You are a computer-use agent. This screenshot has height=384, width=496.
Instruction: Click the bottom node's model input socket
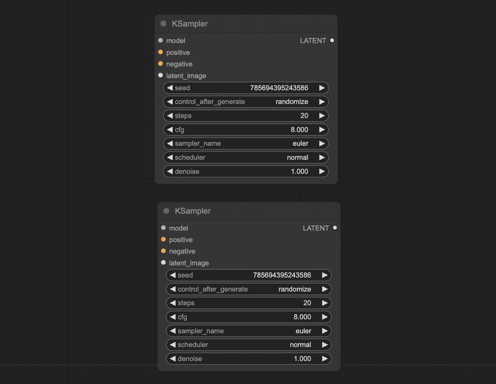click(163, 228)
